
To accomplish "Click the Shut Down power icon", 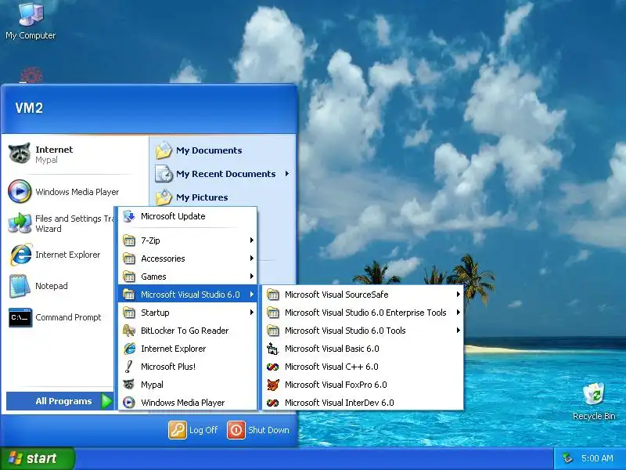I will pyautogui.click(x=236, y=430).
